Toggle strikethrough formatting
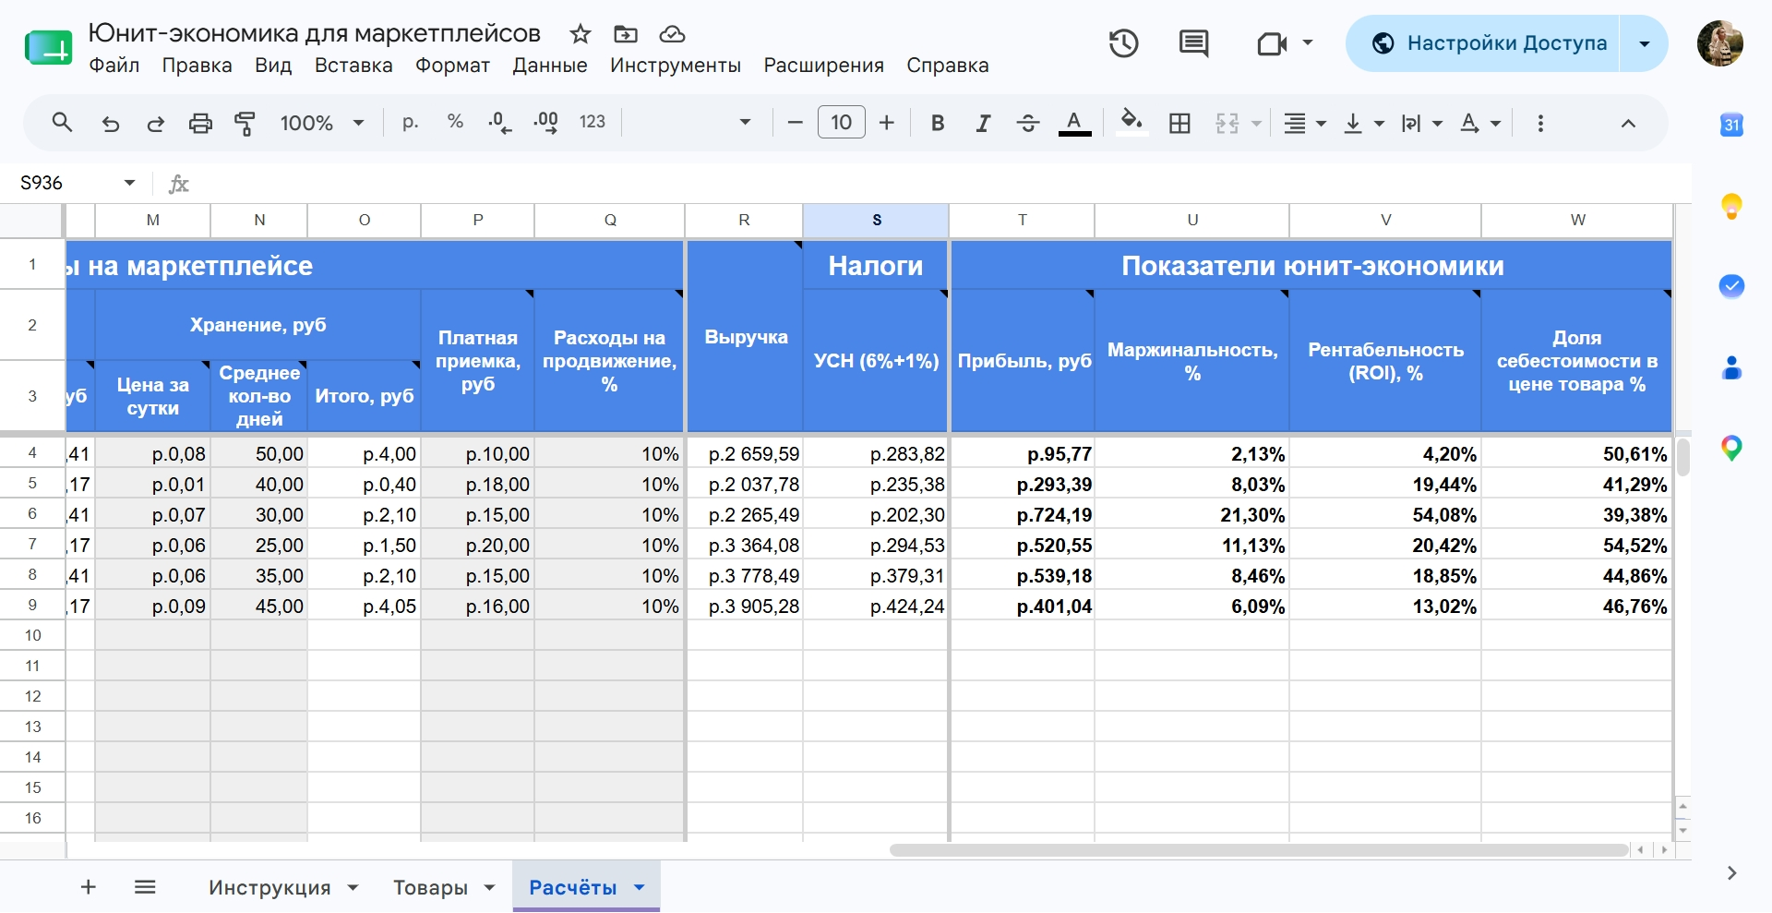This screenshot has height=913, width=1772. pyautogui.click(x=1028, y=123)
